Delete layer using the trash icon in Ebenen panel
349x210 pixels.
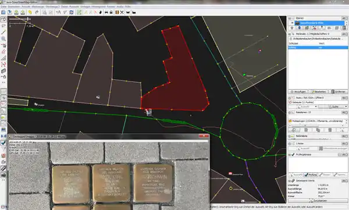pyautogui.click(x=344, y=28)
